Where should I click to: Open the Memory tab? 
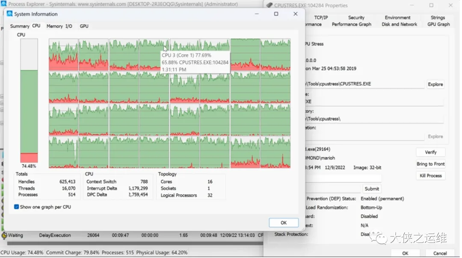tap(54, 26)
